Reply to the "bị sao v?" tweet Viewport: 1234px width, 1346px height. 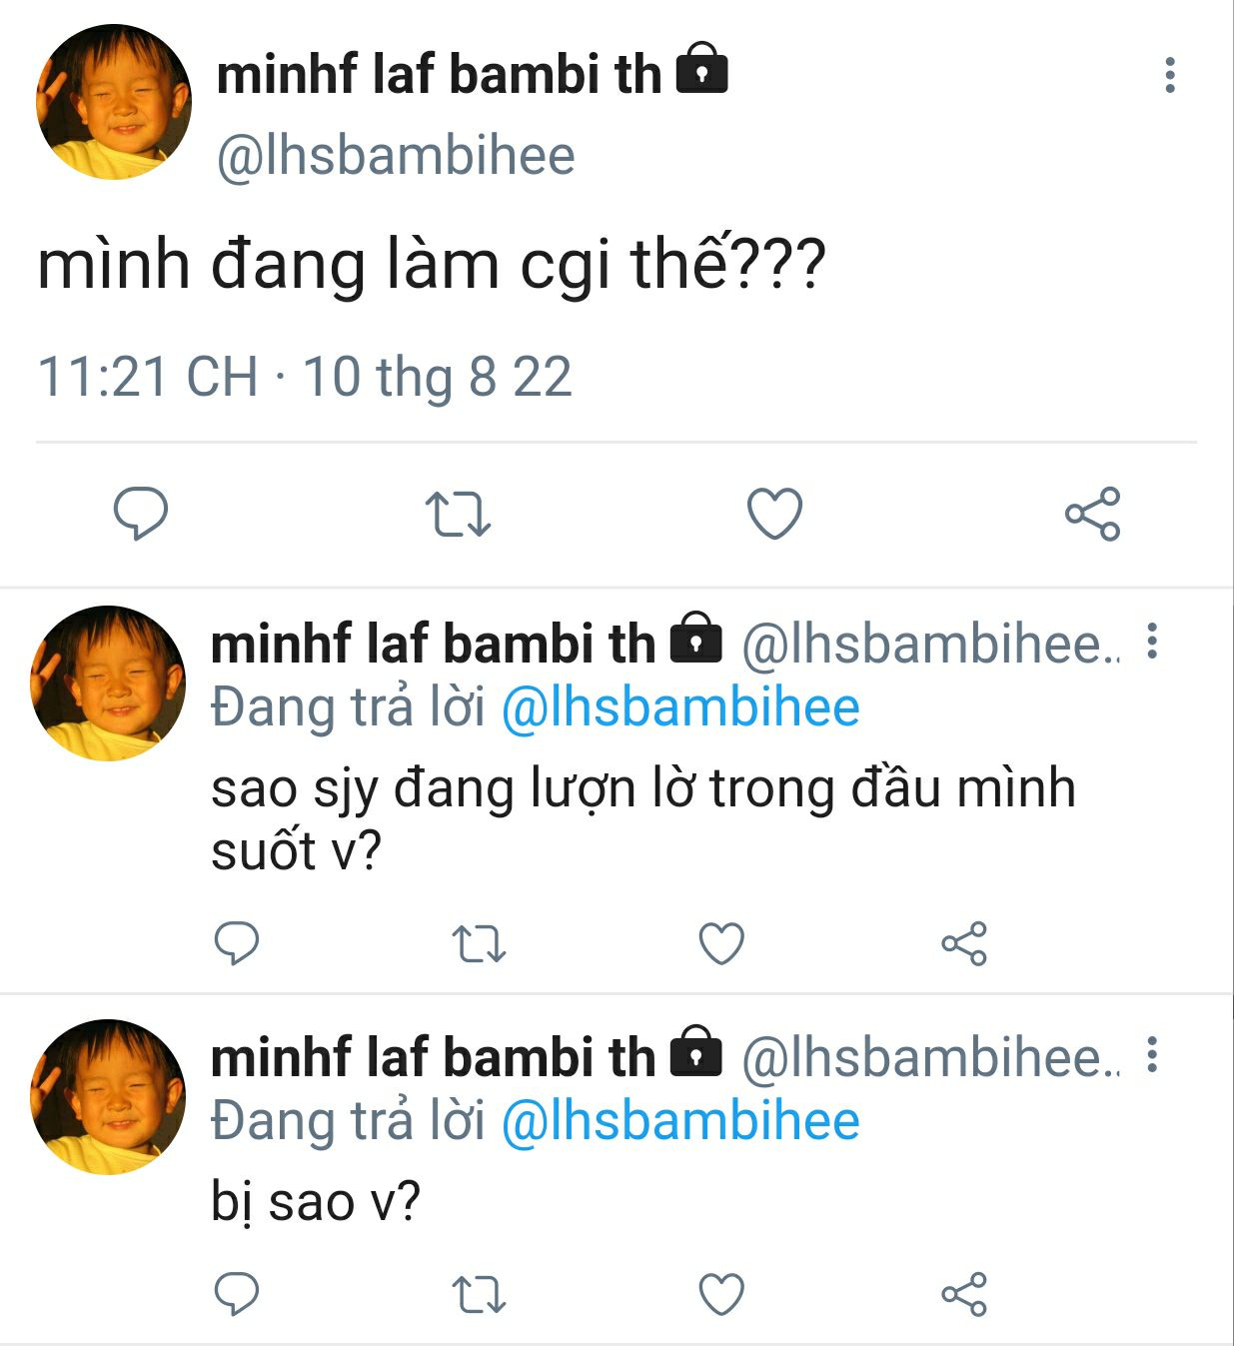pos(237,1294)
